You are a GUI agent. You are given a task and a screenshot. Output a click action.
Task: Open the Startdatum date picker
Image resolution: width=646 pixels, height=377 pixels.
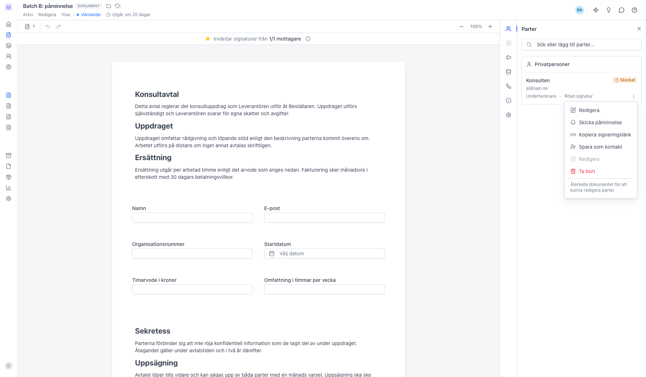(x=324, y=253)
